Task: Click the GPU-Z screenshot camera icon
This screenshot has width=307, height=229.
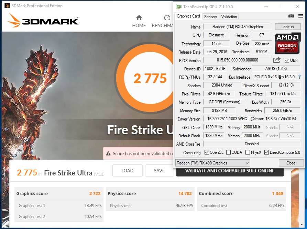Action: pos(291,16)
